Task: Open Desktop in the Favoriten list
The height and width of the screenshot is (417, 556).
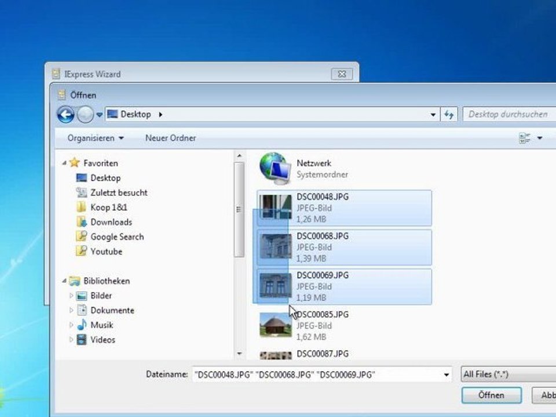Action: 105,178
